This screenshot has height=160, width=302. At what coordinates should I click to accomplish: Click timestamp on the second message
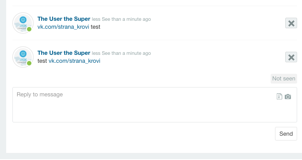(x=121, y=53)
